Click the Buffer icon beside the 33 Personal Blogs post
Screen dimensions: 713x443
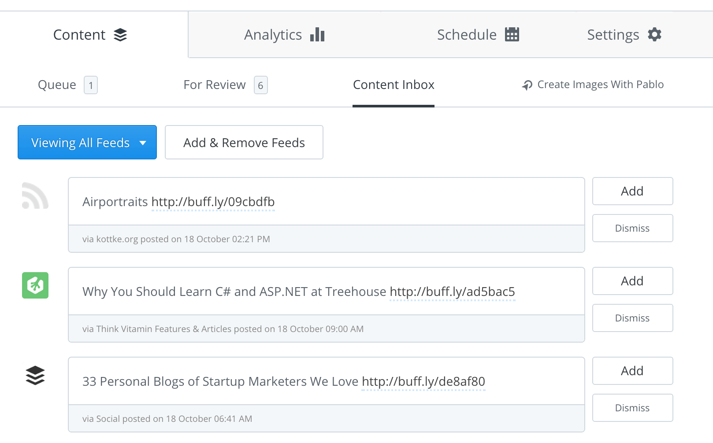35,376
